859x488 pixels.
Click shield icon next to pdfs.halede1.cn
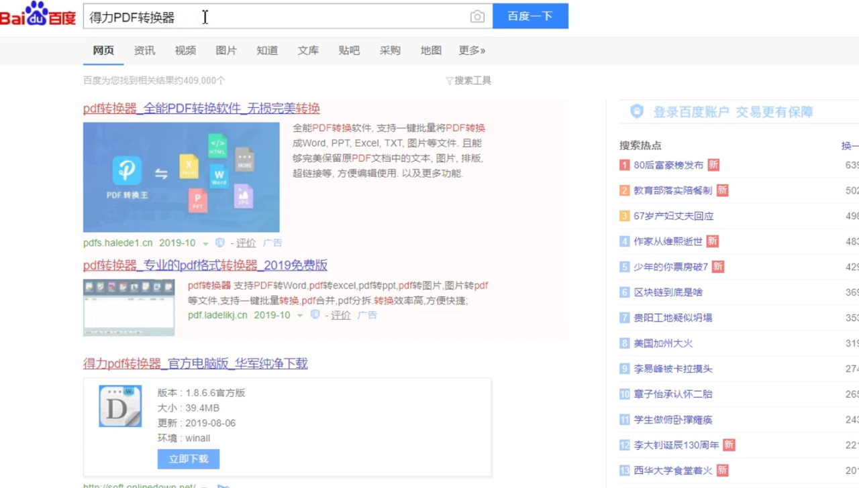[219, 243]
